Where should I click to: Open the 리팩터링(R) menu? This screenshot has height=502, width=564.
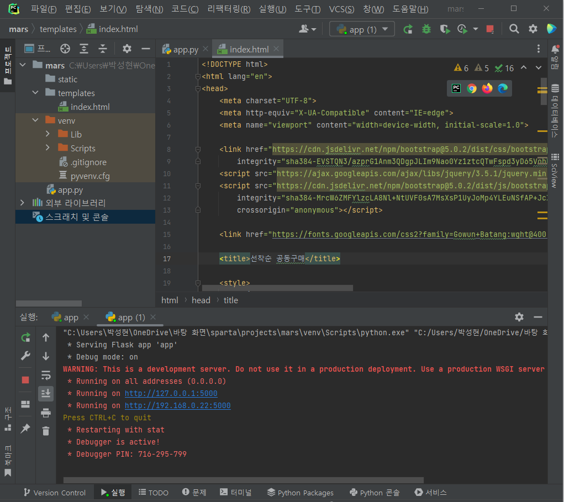(x=229, y=9)
